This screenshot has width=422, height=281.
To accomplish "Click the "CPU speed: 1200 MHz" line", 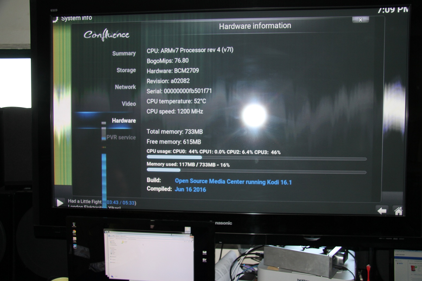I will point(175,111).
